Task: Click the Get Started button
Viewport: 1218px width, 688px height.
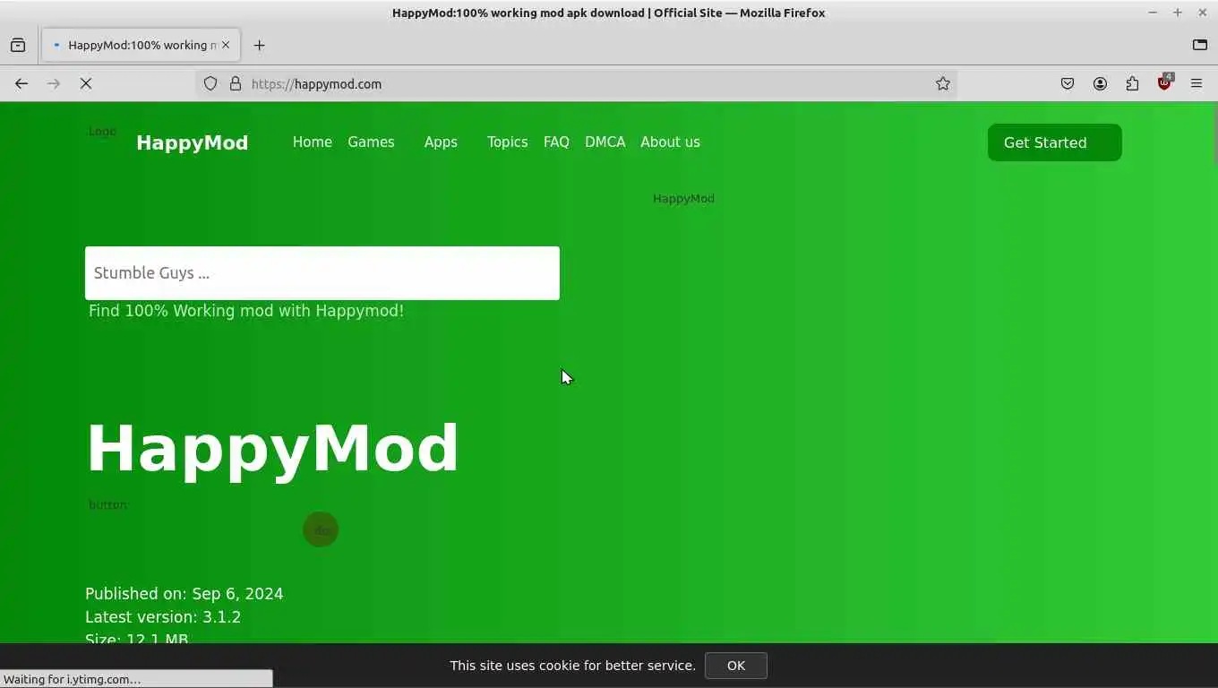Action: point(1054,142)
